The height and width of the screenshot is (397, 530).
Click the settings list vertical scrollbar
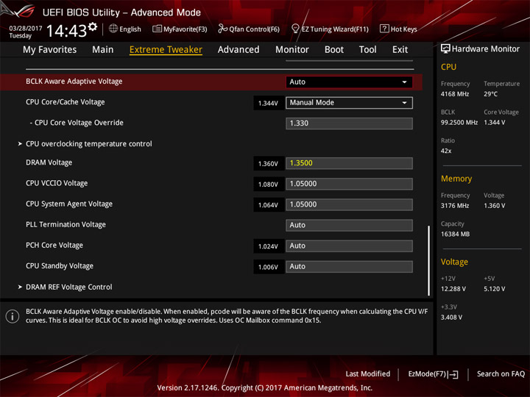[x=429, y=260]
